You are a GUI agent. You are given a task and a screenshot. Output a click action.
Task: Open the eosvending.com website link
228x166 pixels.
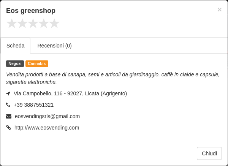tap(47, 128)
